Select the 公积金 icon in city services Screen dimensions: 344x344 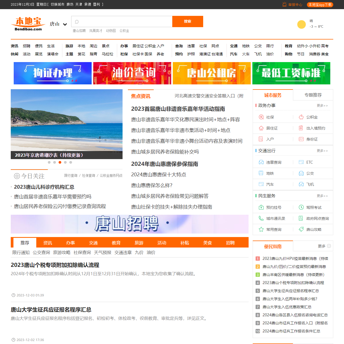(x=301, y=117)
